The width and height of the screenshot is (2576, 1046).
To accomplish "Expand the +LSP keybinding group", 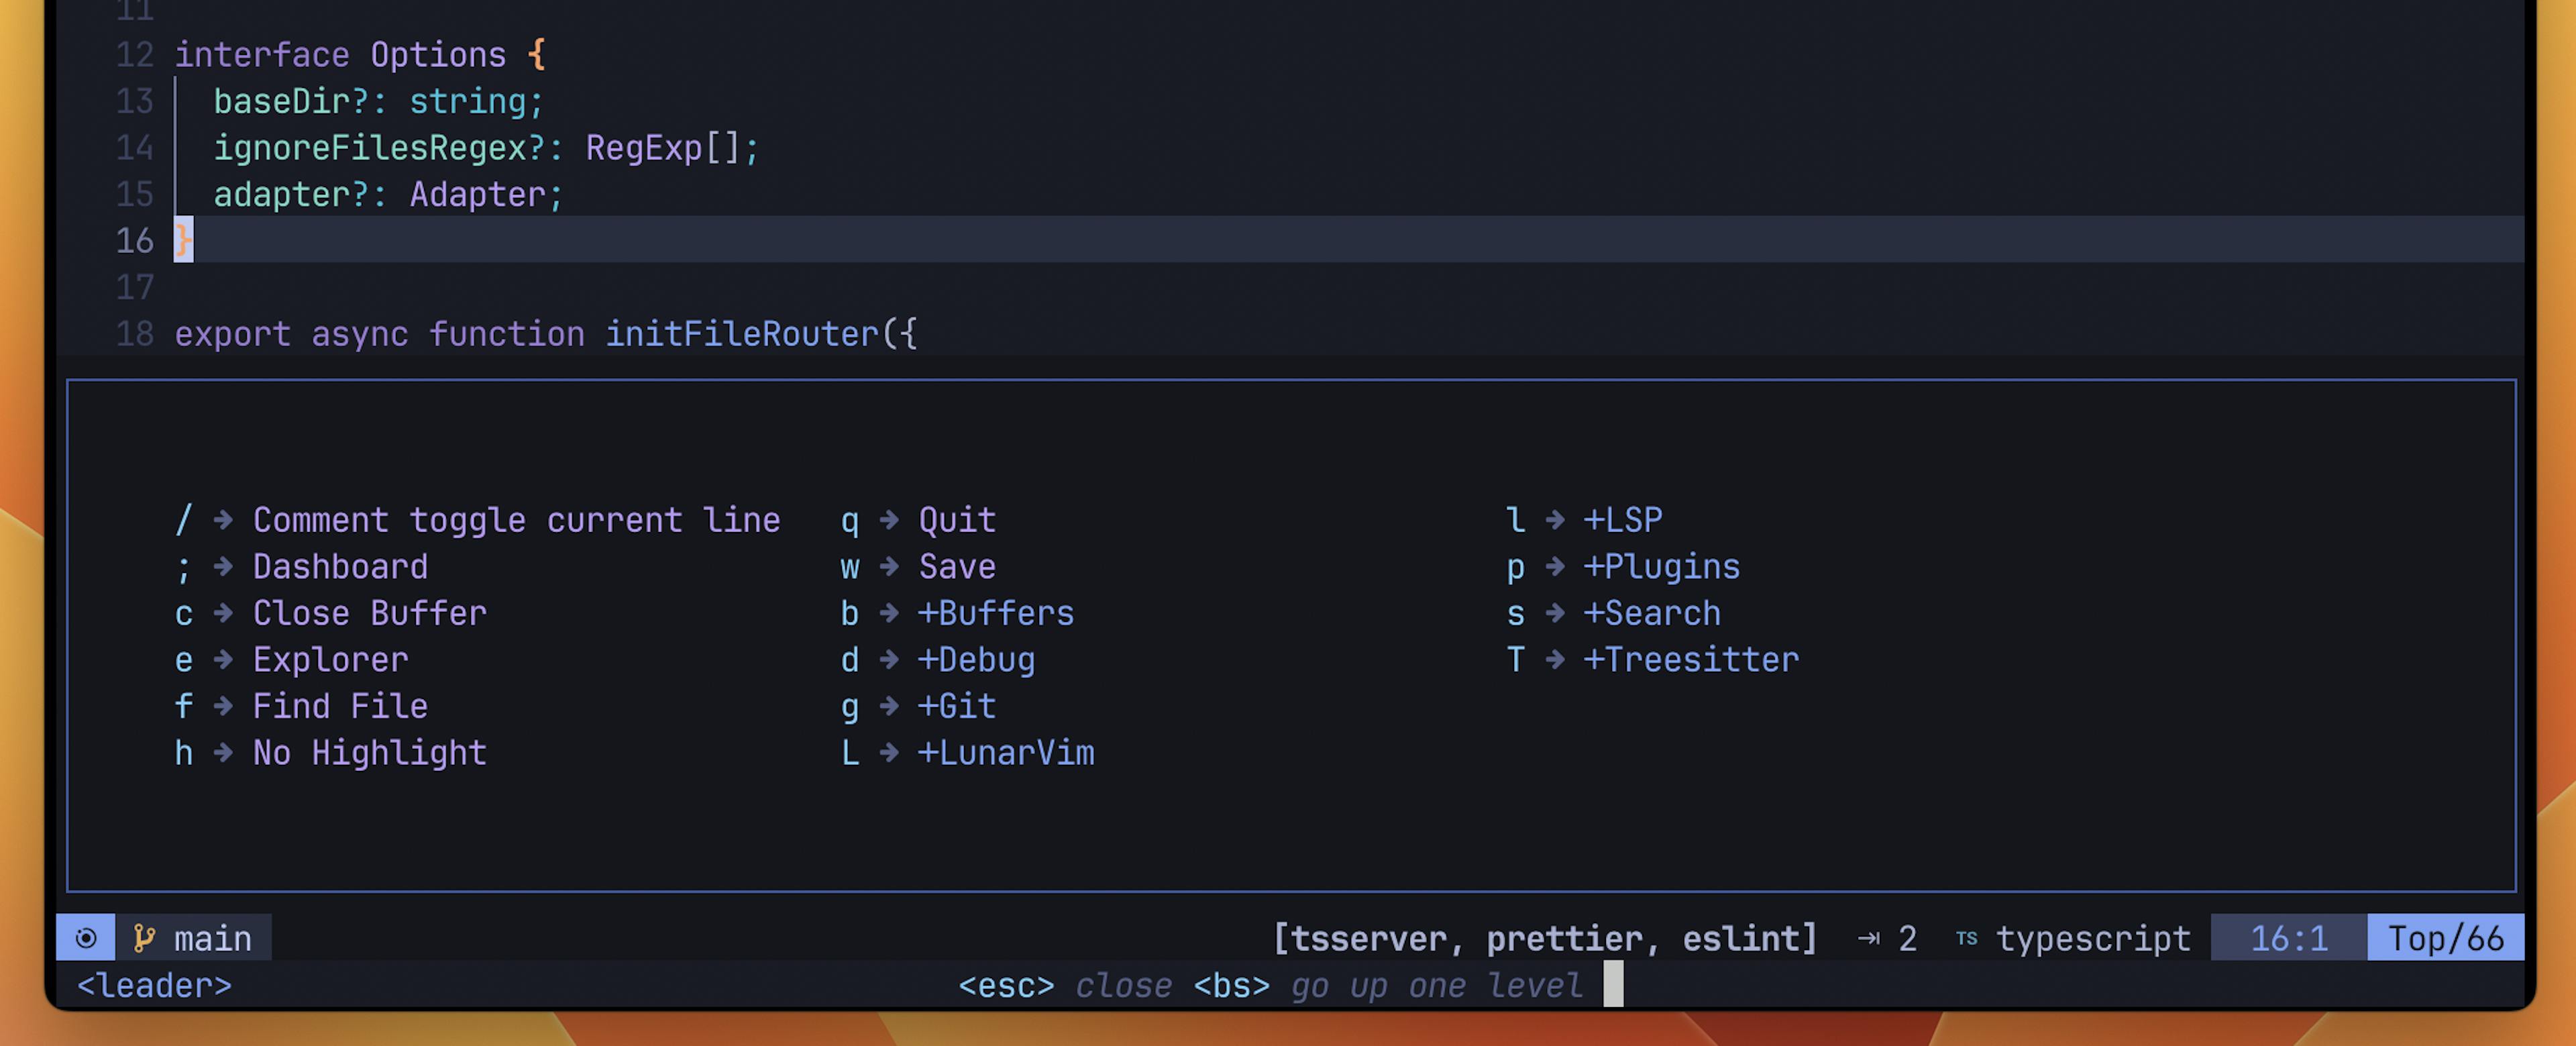I will coord(1623,518).
